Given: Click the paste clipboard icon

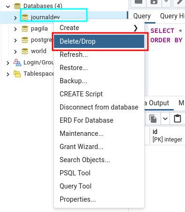Looking at the screenshot, I should point(177,118).
